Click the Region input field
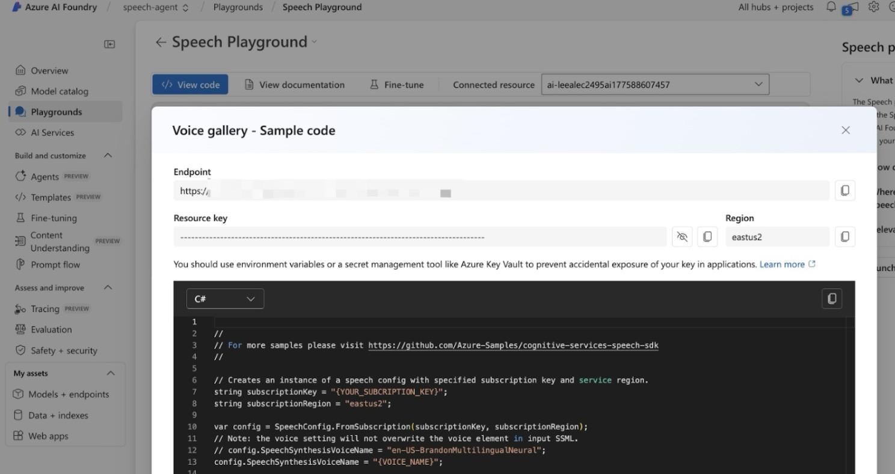This screenshot has width=895, height=474. click(777, 236)
